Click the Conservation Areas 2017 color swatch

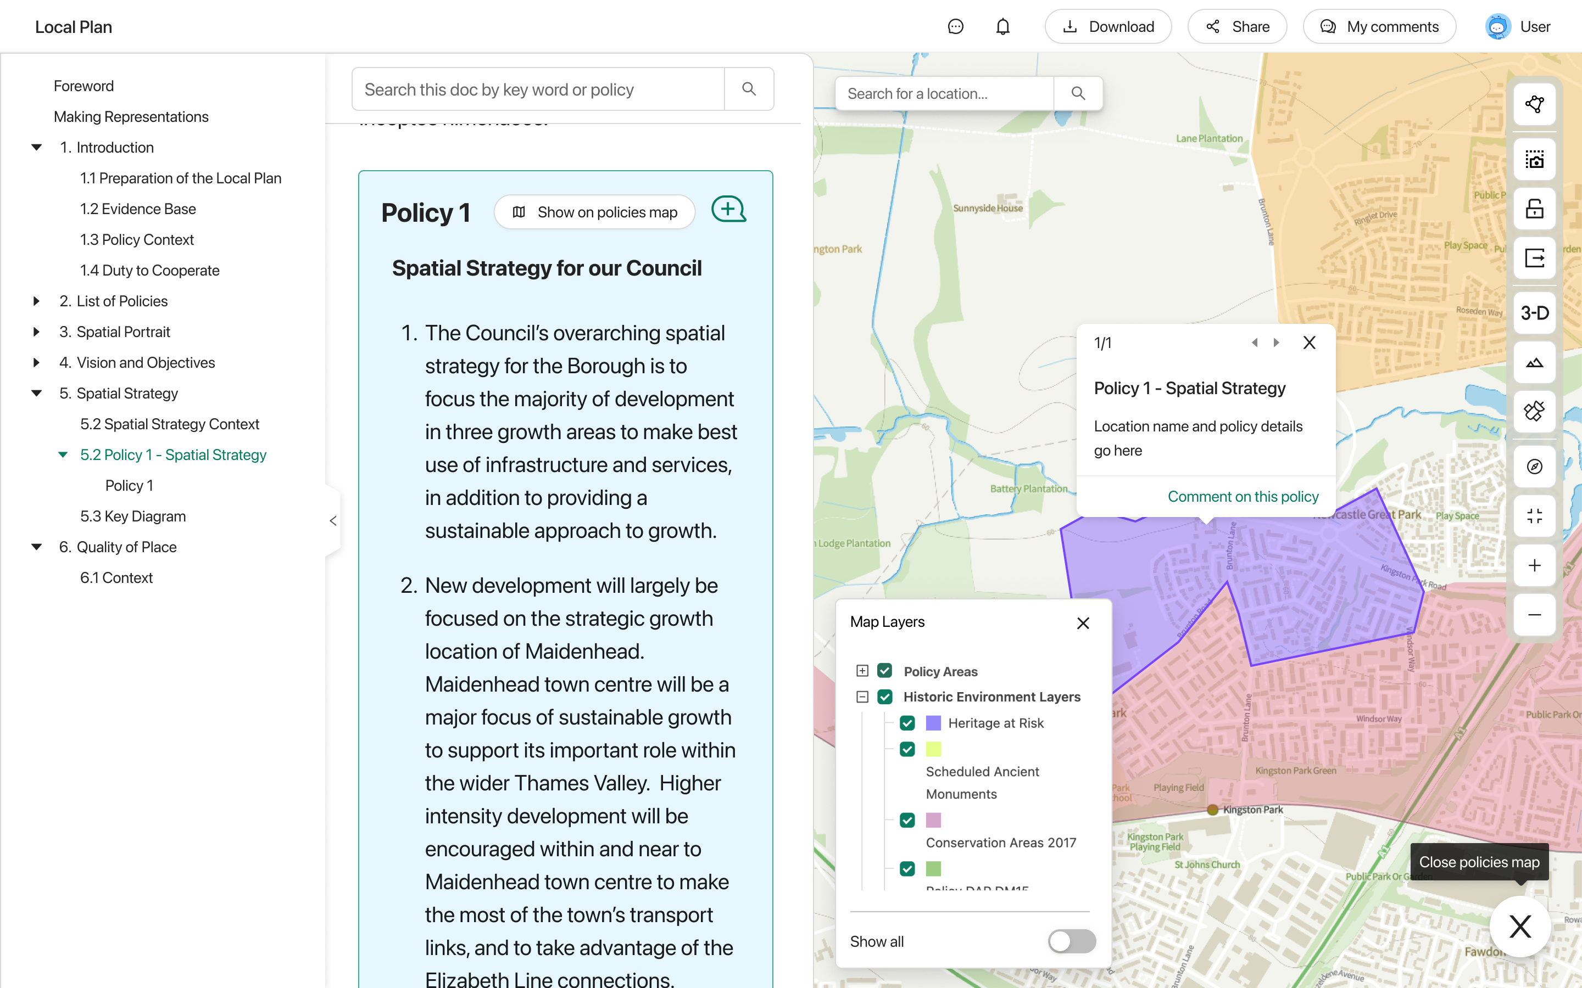933,820
